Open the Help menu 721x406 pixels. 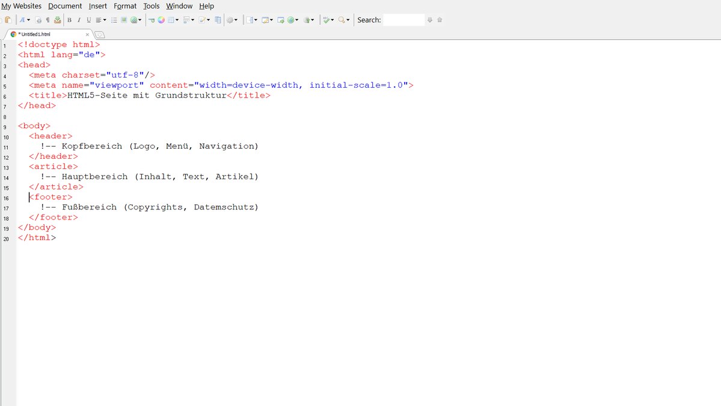[206, 6]
